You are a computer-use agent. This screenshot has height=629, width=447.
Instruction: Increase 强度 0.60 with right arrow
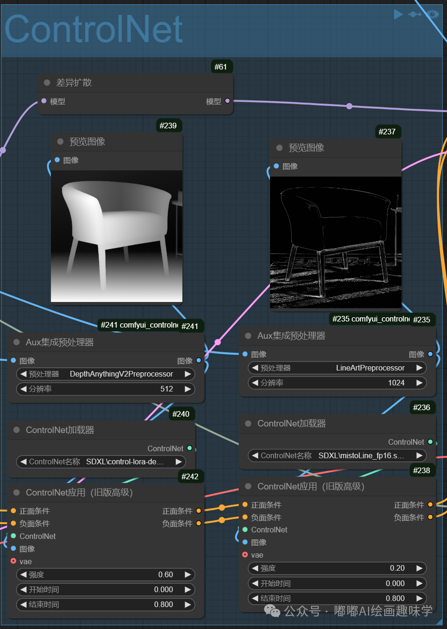click(x=188, y=574)
